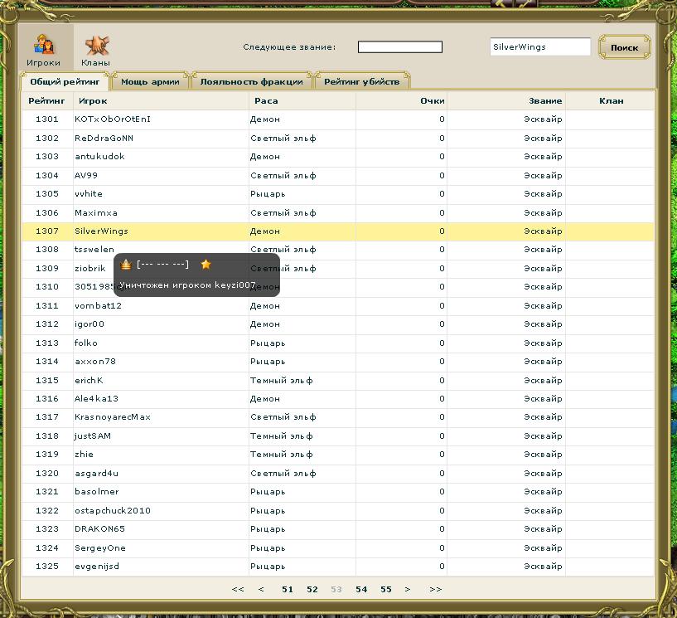Open the Кланы clans section icon
677x618 pixels.
tap(95, 46)
